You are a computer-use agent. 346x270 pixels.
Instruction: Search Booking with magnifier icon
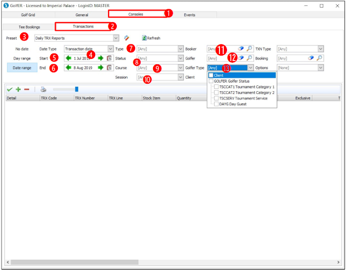(320, 58)
